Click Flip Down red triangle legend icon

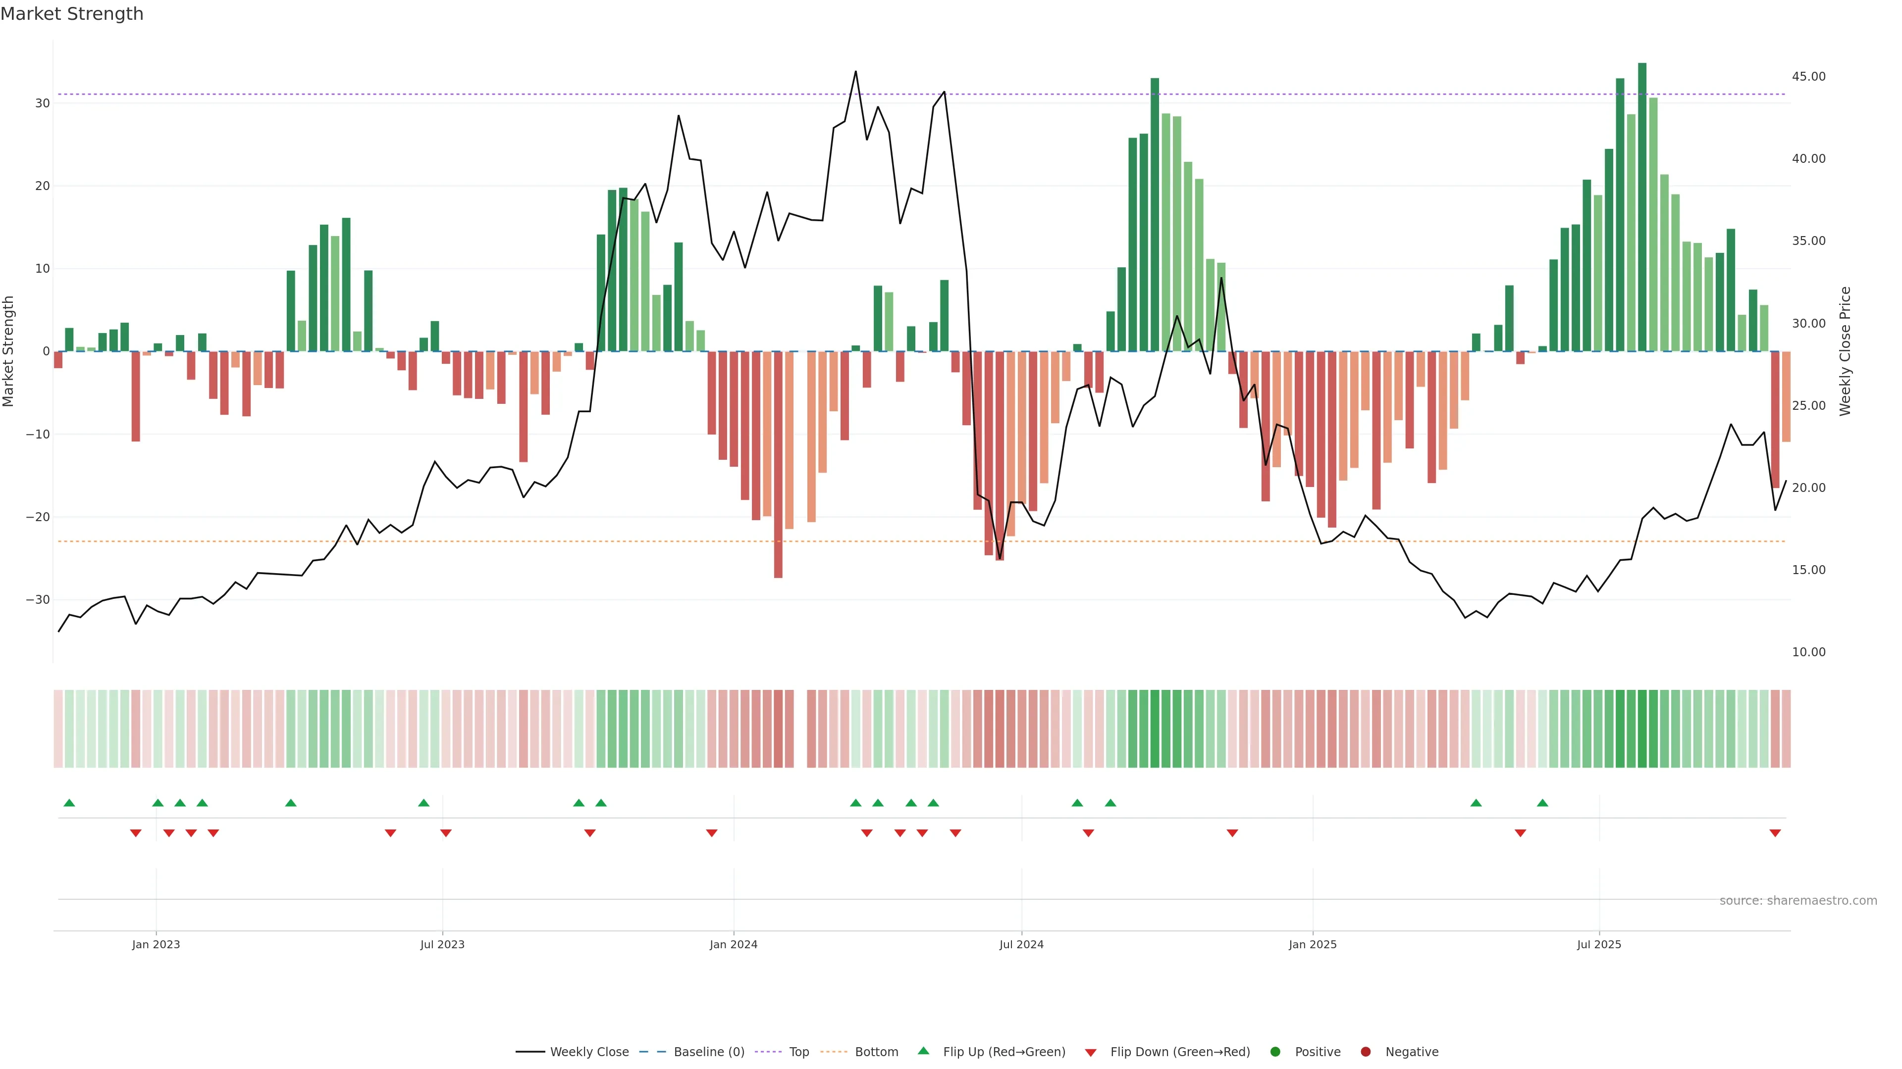tap(1091, 1053)
